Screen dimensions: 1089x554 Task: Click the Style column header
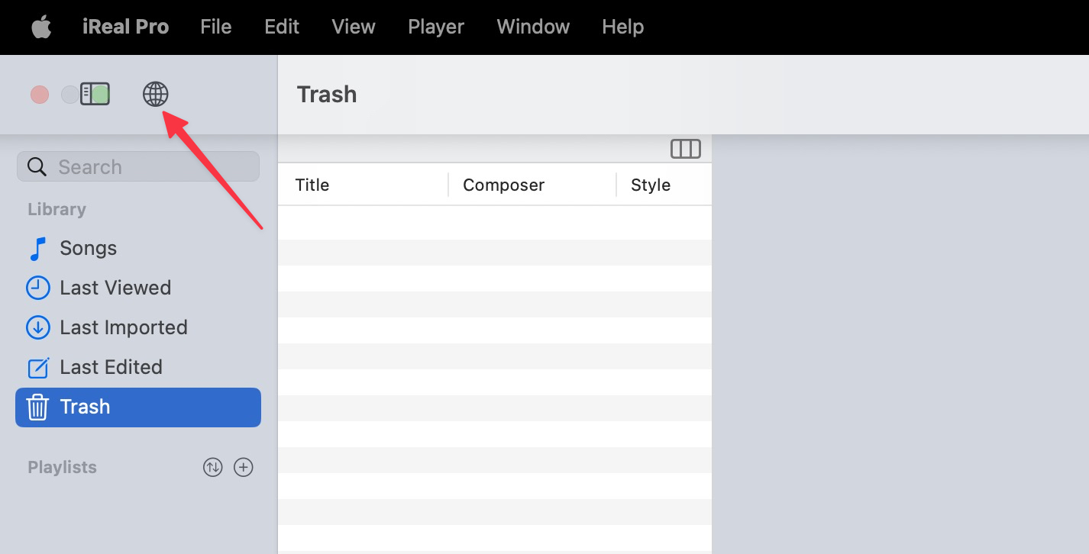point(651,185)
